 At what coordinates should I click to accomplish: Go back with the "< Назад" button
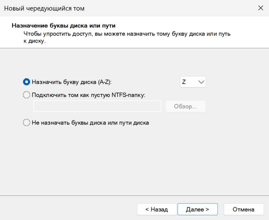(x=157, y=209)
